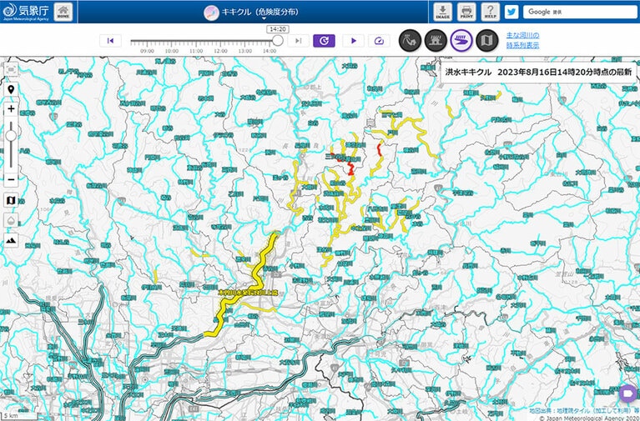The width and height of the screenshot is (640, 421).
Task: Toggle the inundation risk layer
Action: click(435, 40)
